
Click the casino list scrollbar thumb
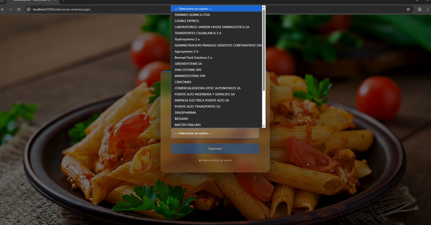pos(264,50)
